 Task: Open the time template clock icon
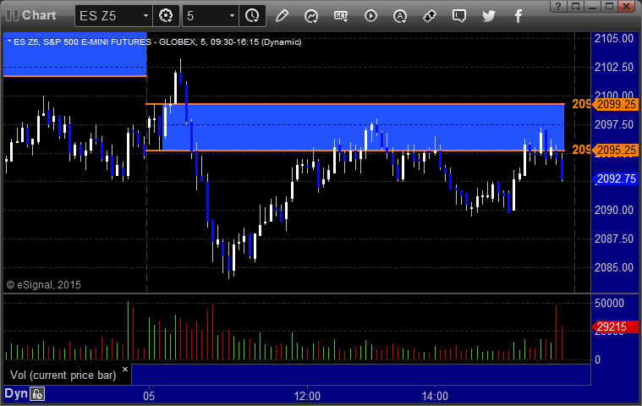click(x=252, y=16)
